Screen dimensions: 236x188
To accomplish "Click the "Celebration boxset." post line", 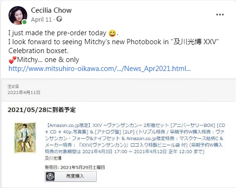I will [x=39, y=51].
